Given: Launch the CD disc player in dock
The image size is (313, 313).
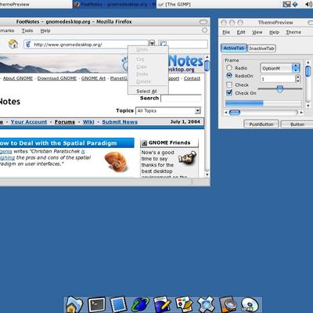Looking at the screenshot, I should point(250,304).
